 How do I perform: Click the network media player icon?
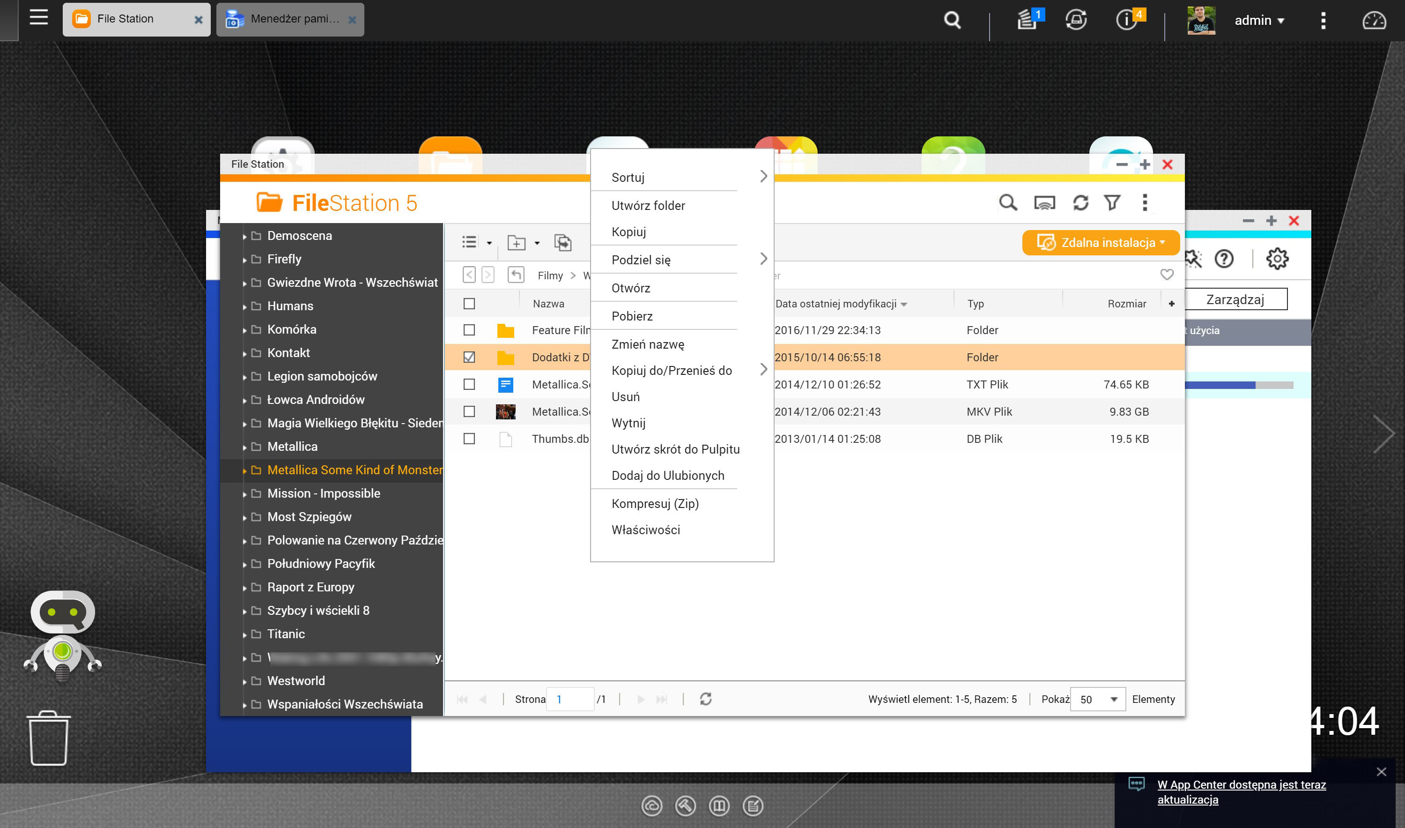click(1044, 202)
